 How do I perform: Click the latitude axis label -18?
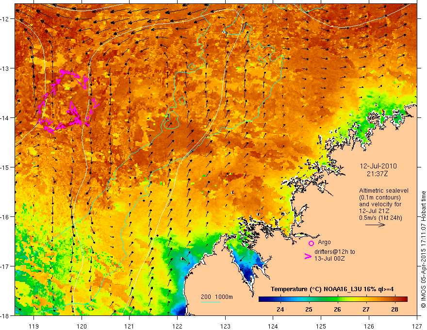point(5,316)
